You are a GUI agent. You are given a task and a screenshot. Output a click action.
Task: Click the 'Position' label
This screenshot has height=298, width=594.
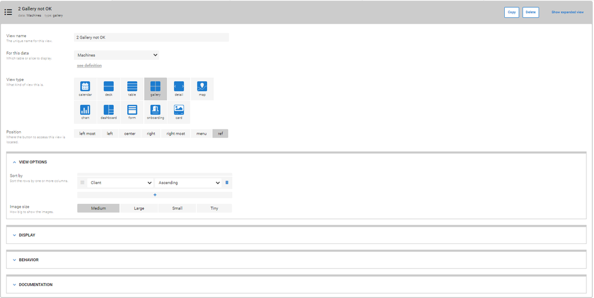(14, 132)
